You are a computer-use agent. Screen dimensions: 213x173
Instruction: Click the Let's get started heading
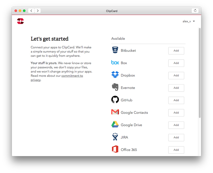[50, 39]
